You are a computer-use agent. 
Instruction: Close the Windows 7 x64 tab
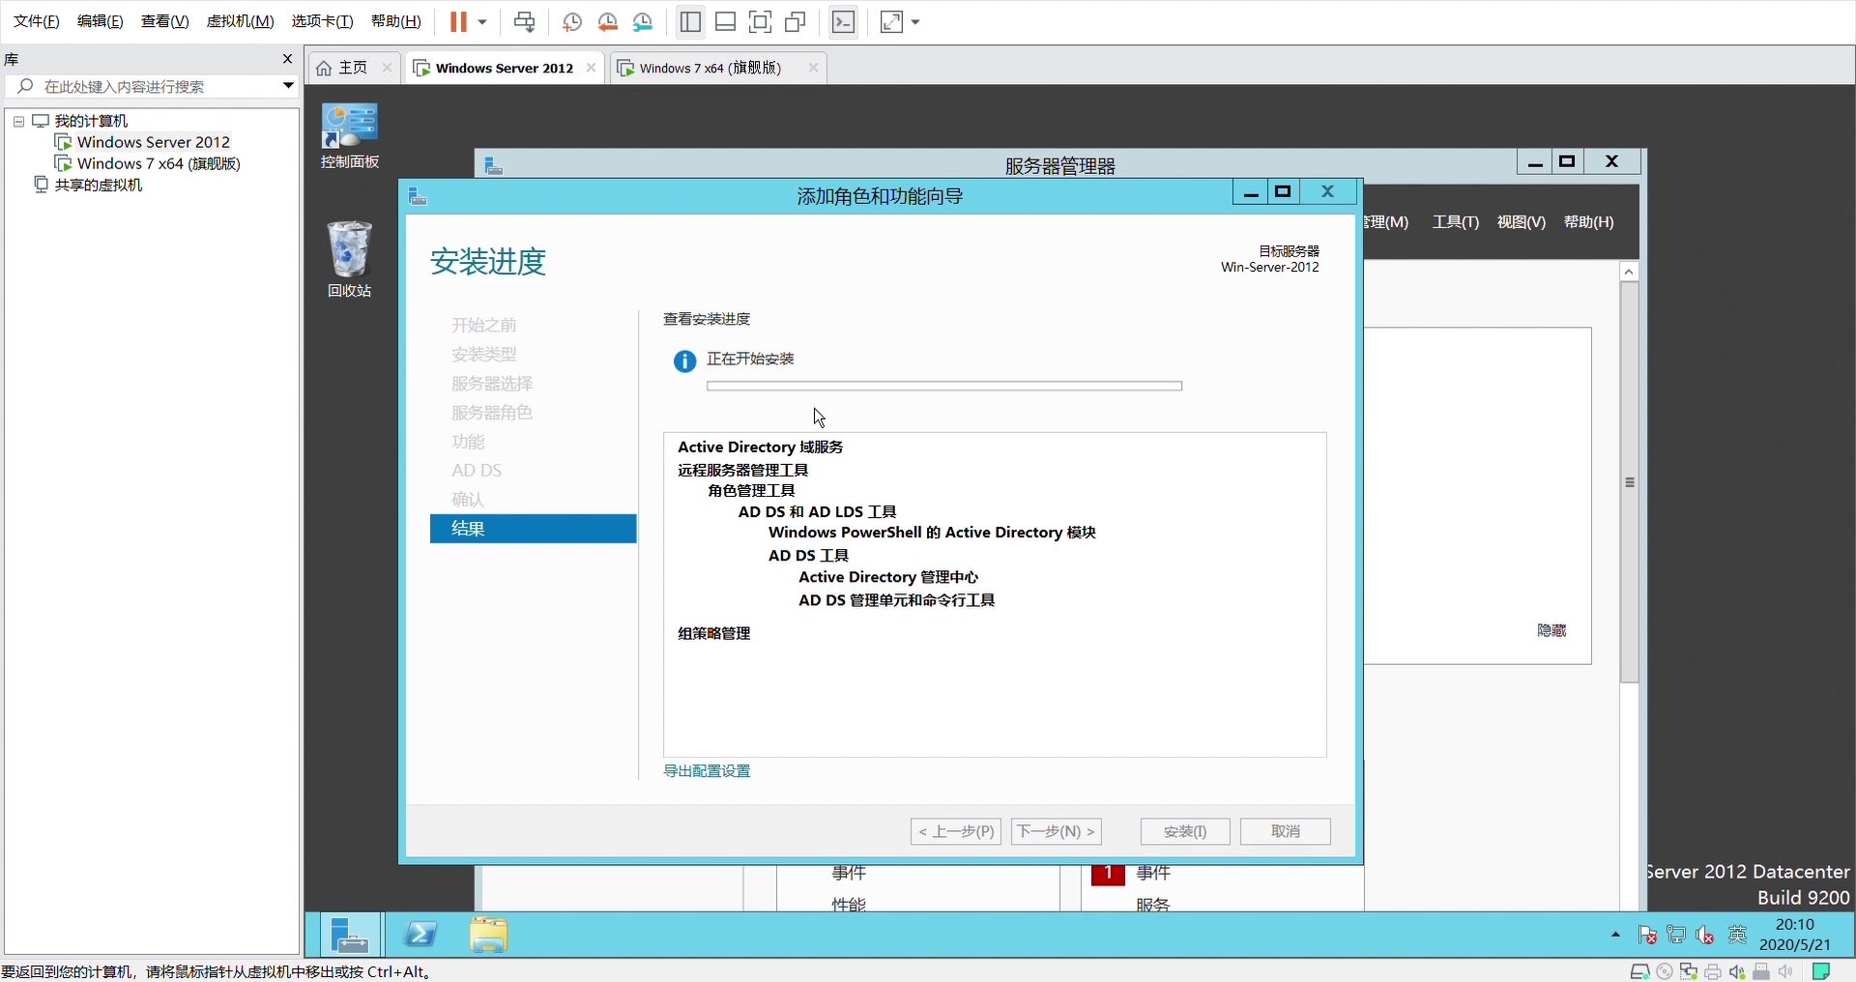pos(813,68)
